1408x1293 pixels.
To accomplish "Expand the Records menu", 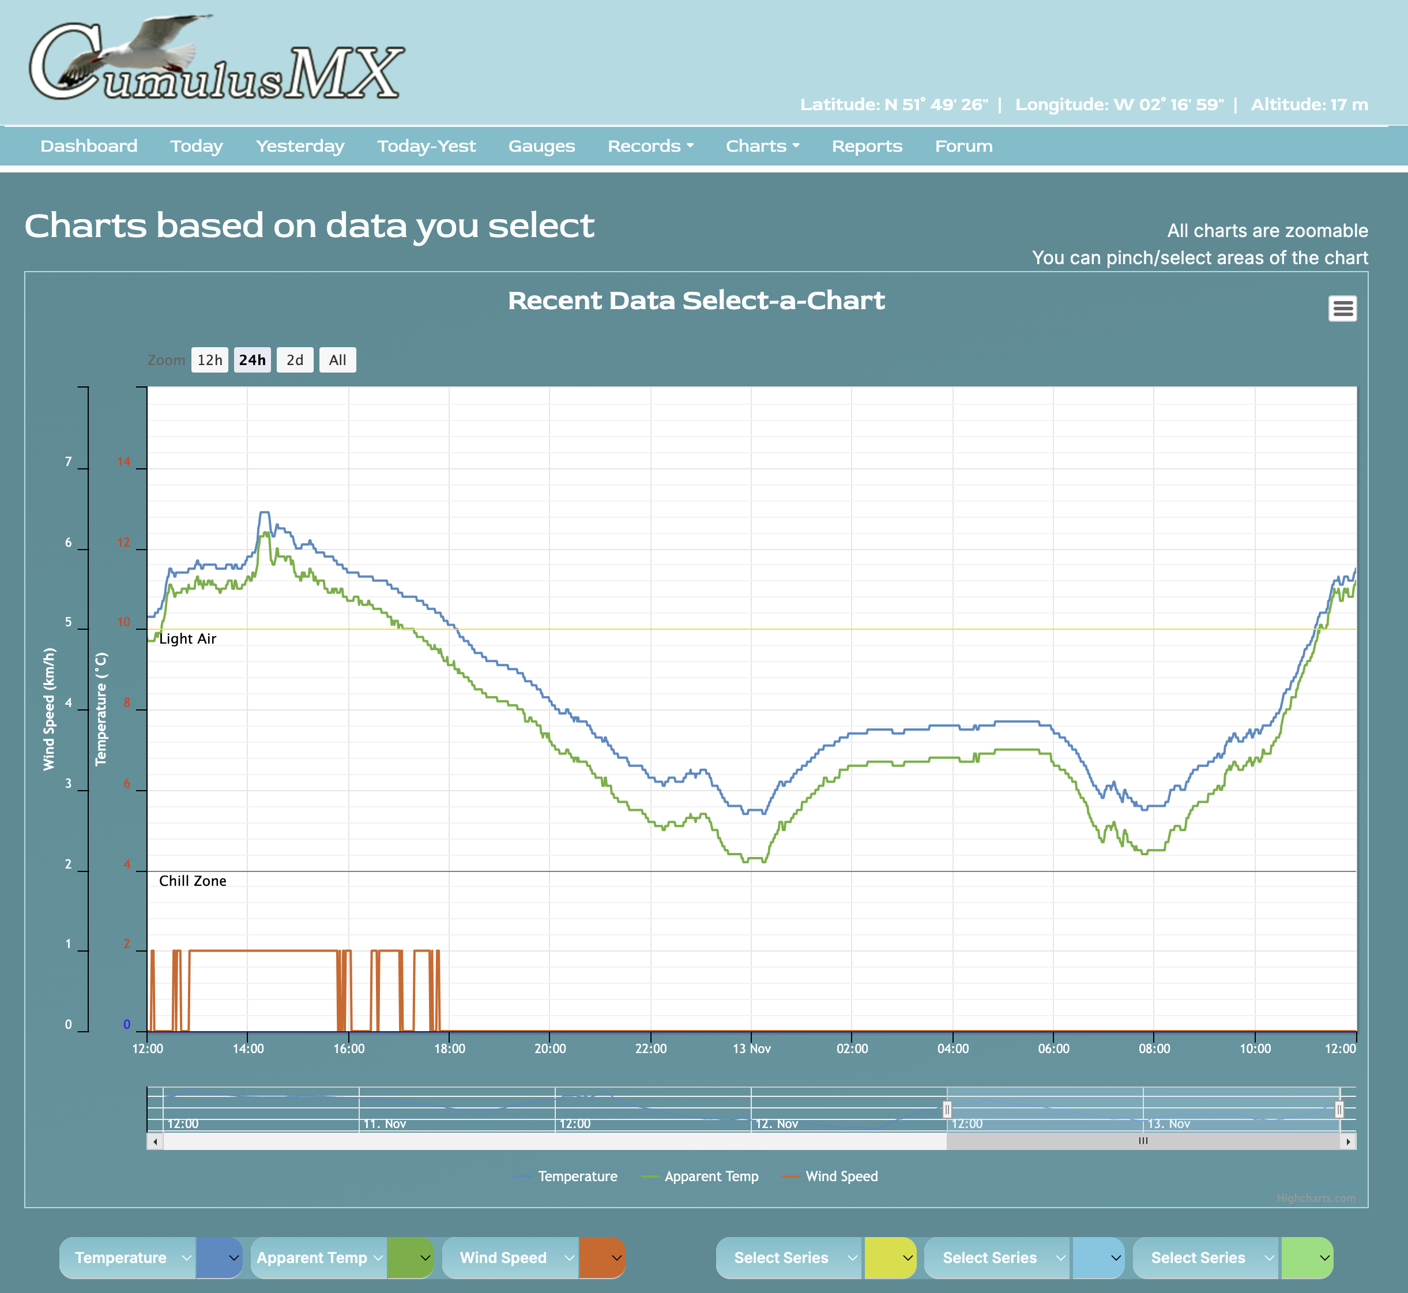I will coord(650,146).
